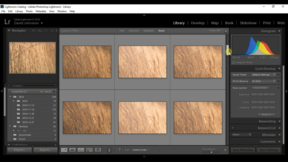Image resolution: width=288 pixels, height=162 pixels.
Task: Select the top-left grass photo thumbnail
Action: (87, 62)
